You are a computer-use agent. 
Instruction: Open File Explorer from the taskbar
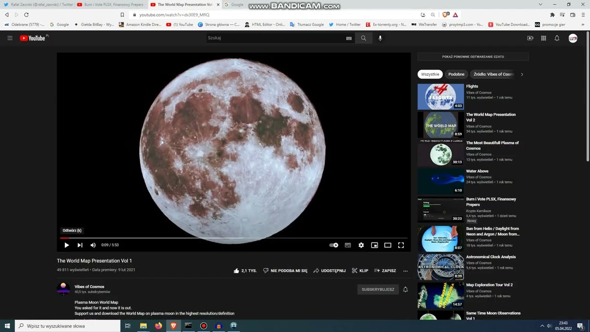[143, 326]
